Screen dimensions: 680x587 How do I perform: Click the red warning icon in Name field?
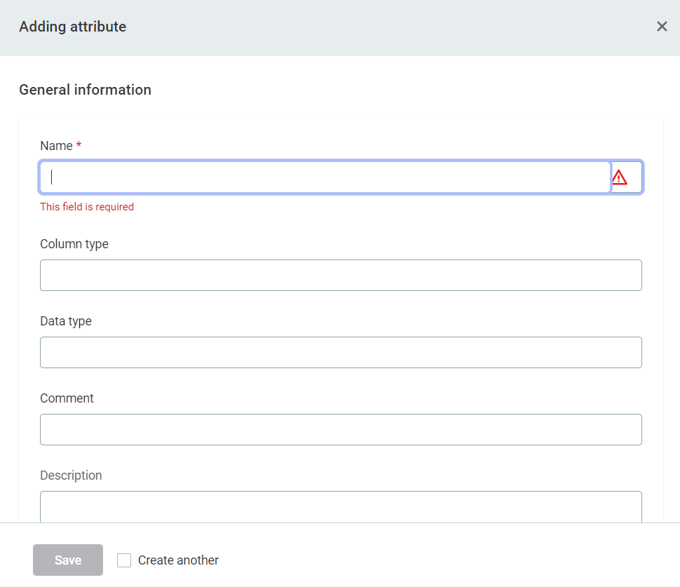point(620,177)
